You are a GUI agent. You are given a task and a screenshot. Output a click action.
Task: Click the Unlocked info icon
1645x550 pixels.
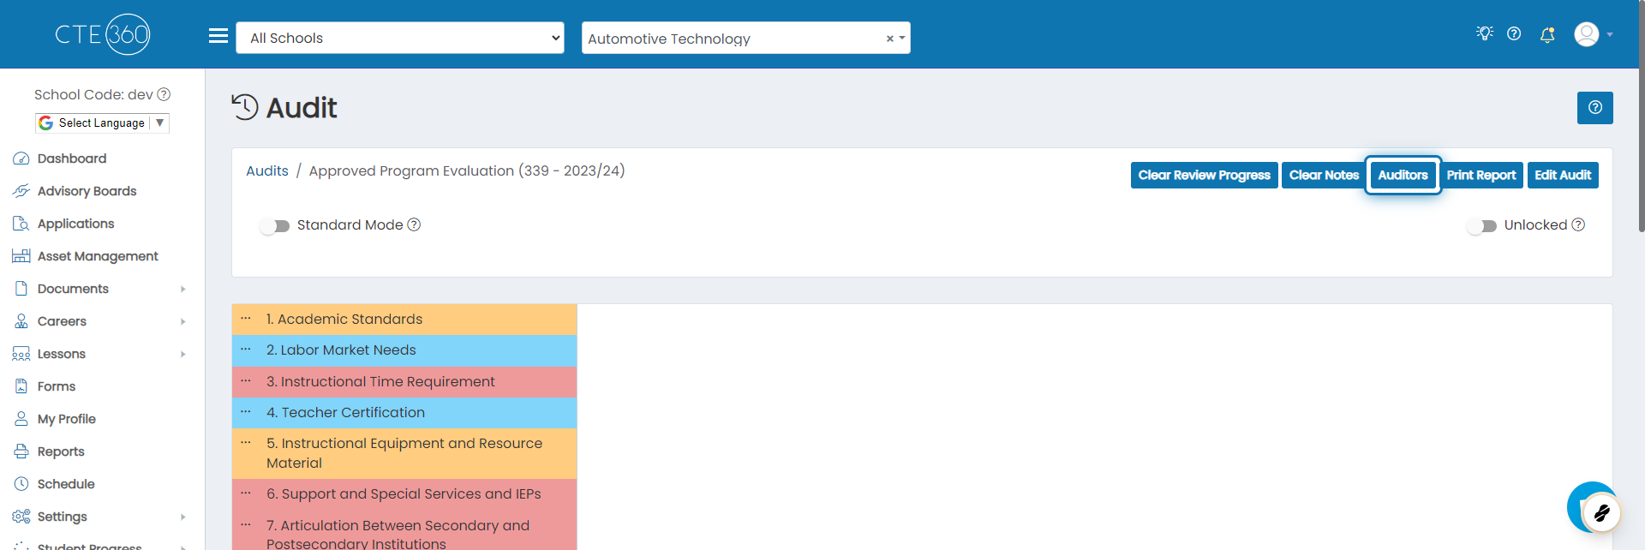coord(1578,224)
